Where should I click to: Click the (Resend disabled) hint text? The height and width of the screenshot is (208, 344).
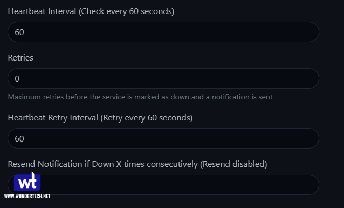[233, 164]
